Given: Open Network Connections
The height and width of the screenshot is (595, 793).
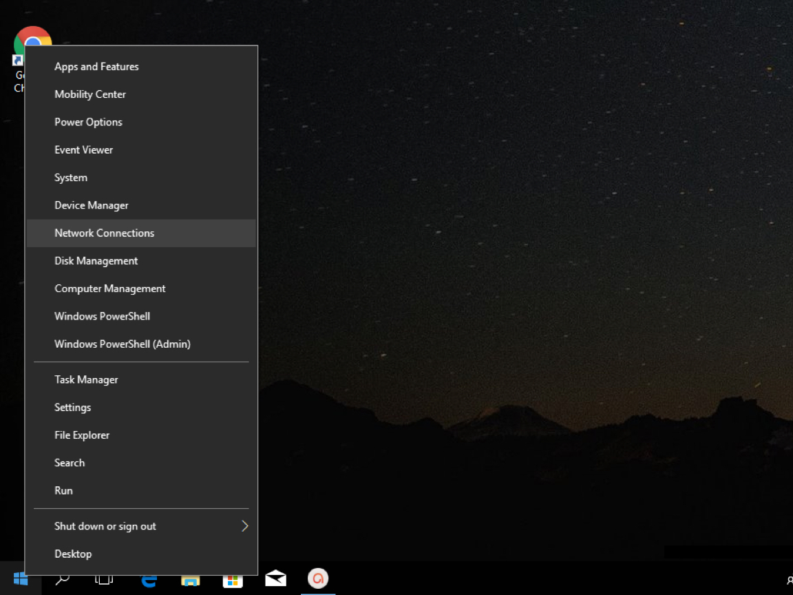Looking at the screenshot, I should tap(141, 233).
